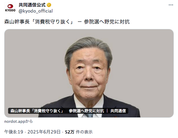
Task: View the 52万 view count
Action: [70, 132]
